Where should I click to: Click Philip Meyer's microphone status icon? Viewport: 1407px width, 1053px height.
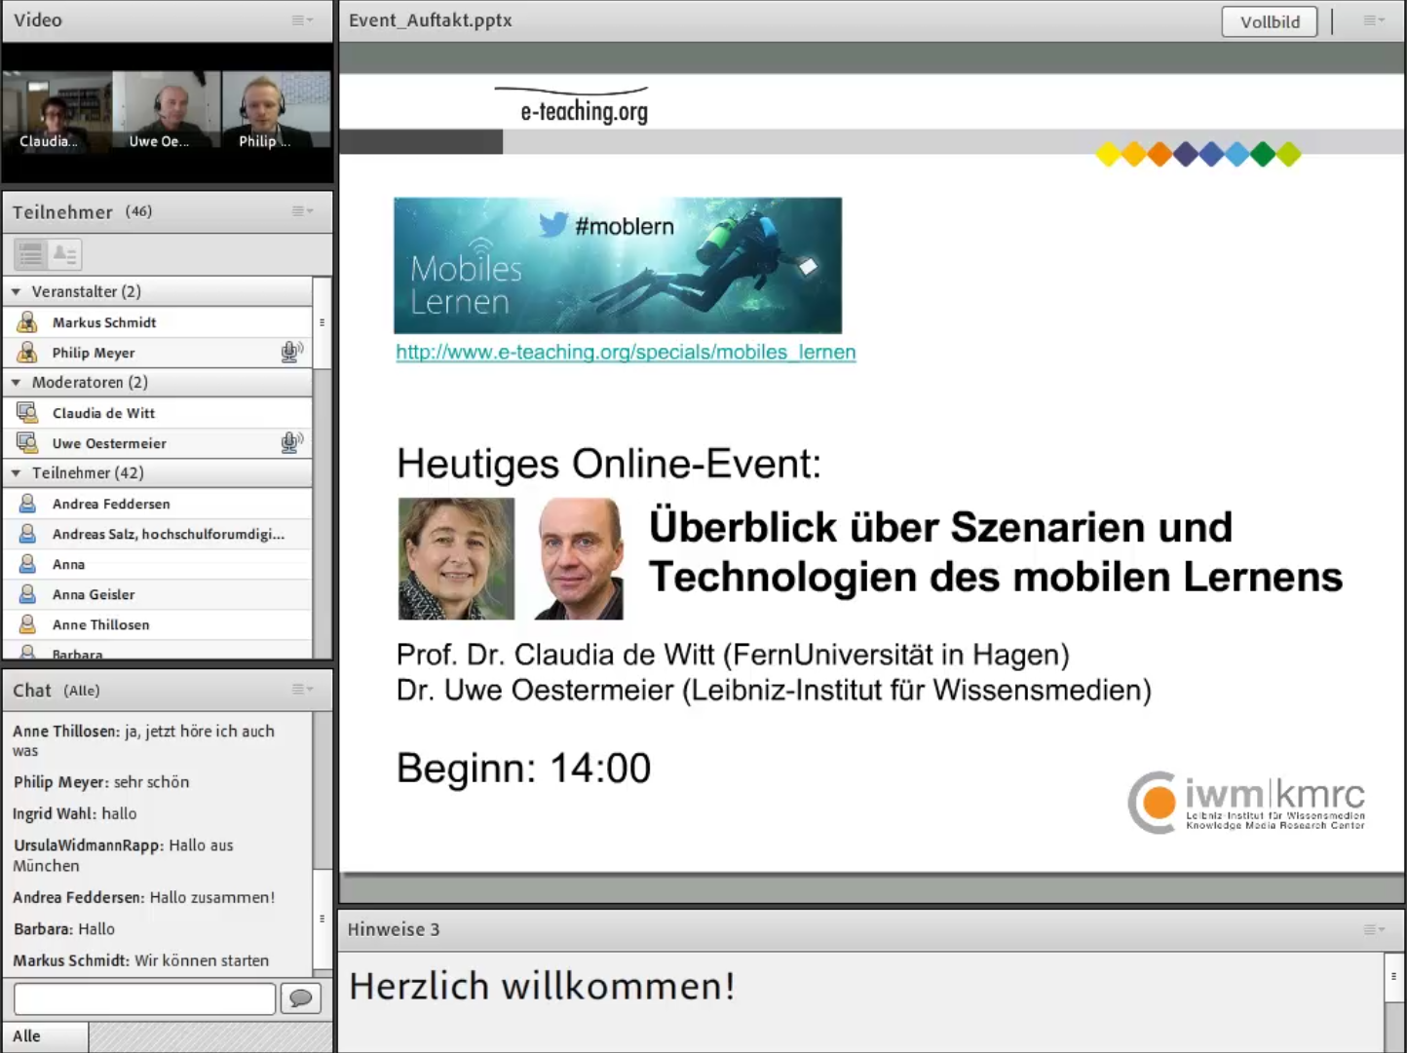tap(291, 352)
